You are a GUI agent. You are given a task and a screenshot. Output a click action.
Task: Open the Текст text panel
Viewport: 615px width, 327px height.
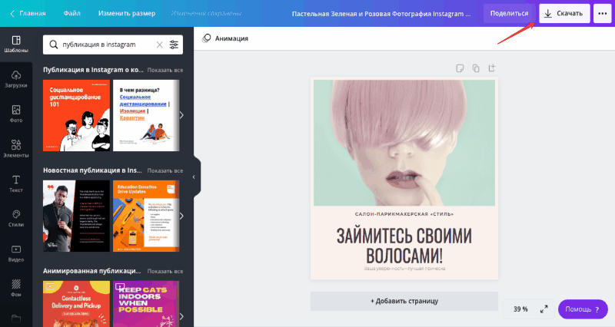(16, 183)
